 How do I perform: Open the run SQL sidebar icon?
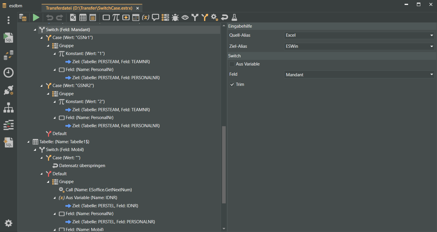[x=8, y=38]
